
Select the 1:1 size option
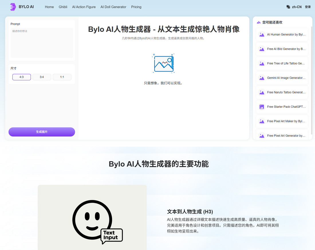[x=62, y=77]
